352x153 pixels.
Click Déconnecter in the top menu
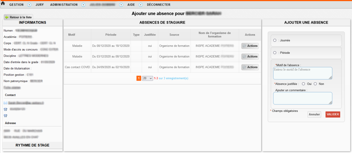pyautogui.click(x=158, y=5)
